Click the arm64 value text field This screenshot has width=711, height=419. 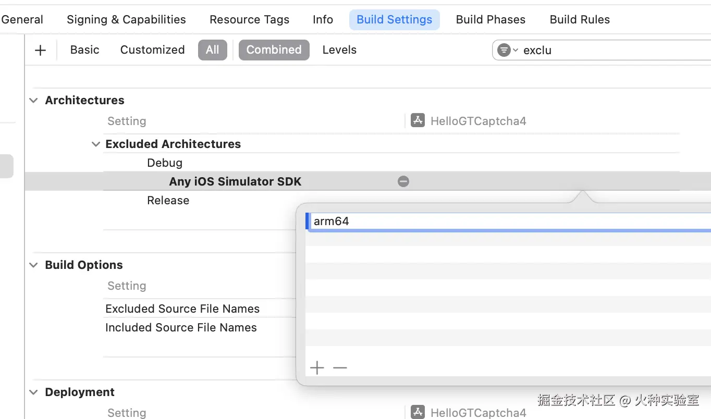pos(469,221)
